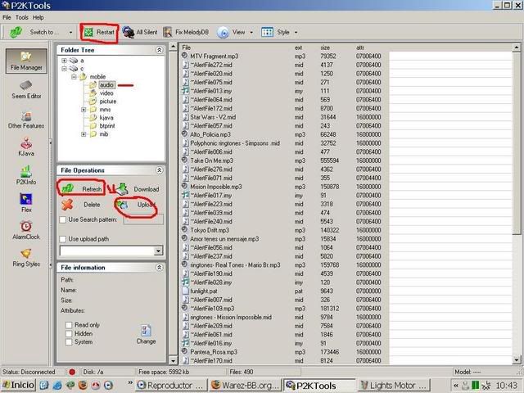Select Pantera_Rosa.mp3 file
524x393 pixels.
(214, 352)
